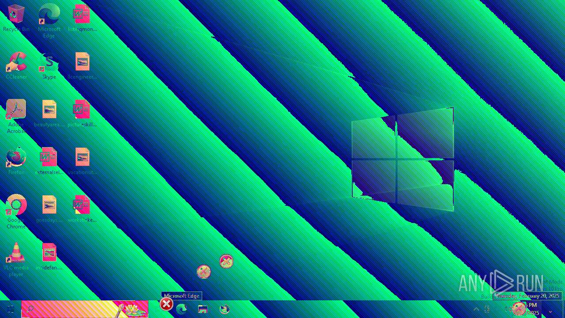Select the llcengineer image file icon
The image size is (565, 318).
82,66
